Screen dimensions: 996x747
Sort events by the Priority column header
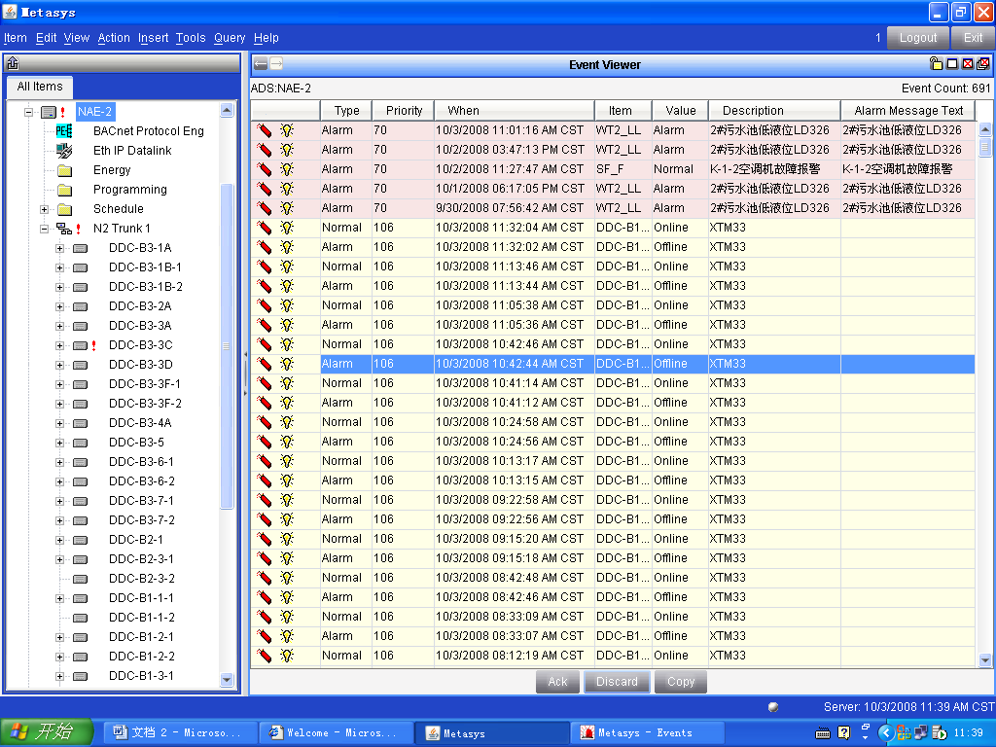click(x=404, y=111)
